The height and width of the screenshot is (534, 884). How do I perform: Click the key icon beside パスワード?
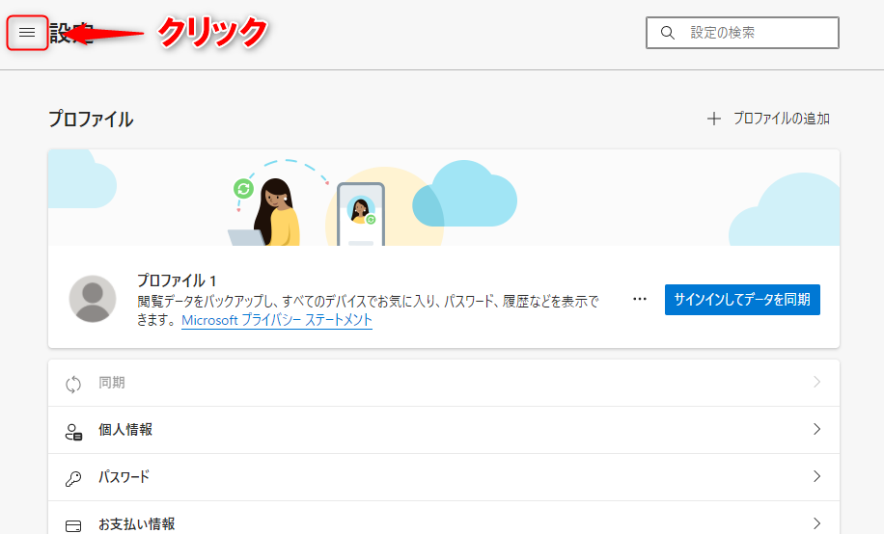point(73,478)
